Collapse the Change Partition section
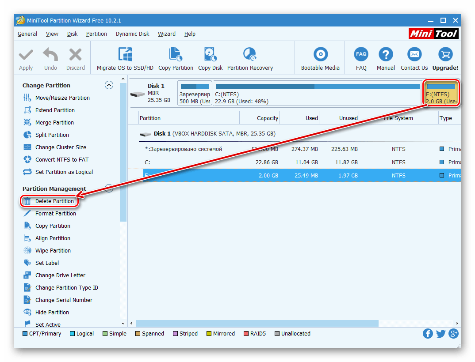This screenshot has height=362, width=475. [x=109, y=85]
